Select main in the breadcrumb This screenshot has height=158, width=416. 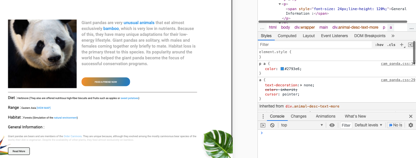[x=324, y=27]
